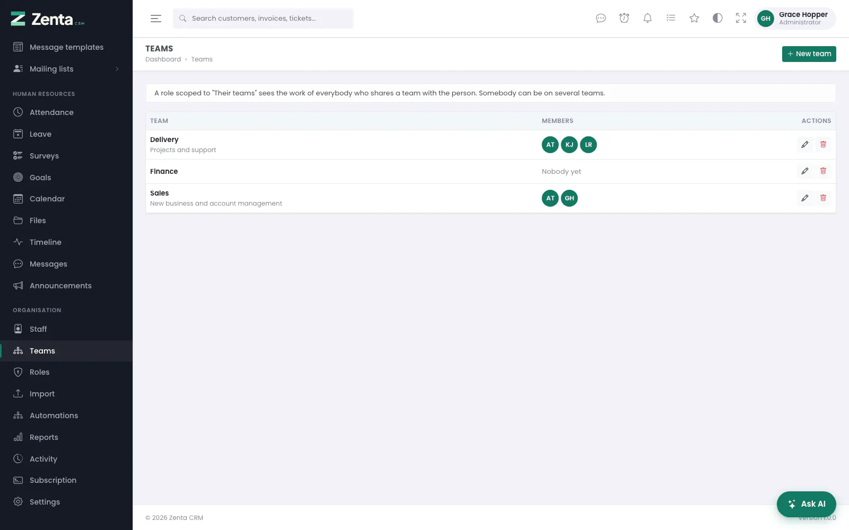This screenshot has width=849, height=530.
Task: Open the Goals page
Action: click(x=66, y=178)
